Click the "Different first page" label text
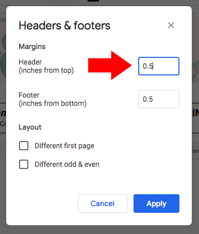199x234 pixels. 64,146
